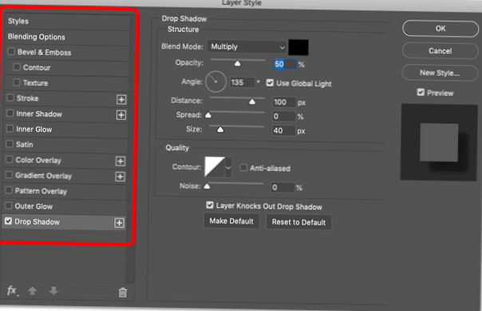Toggle Layer Knocks Out Drop Shadow
This screenshot has width=482, height=311.
[210, 205]
